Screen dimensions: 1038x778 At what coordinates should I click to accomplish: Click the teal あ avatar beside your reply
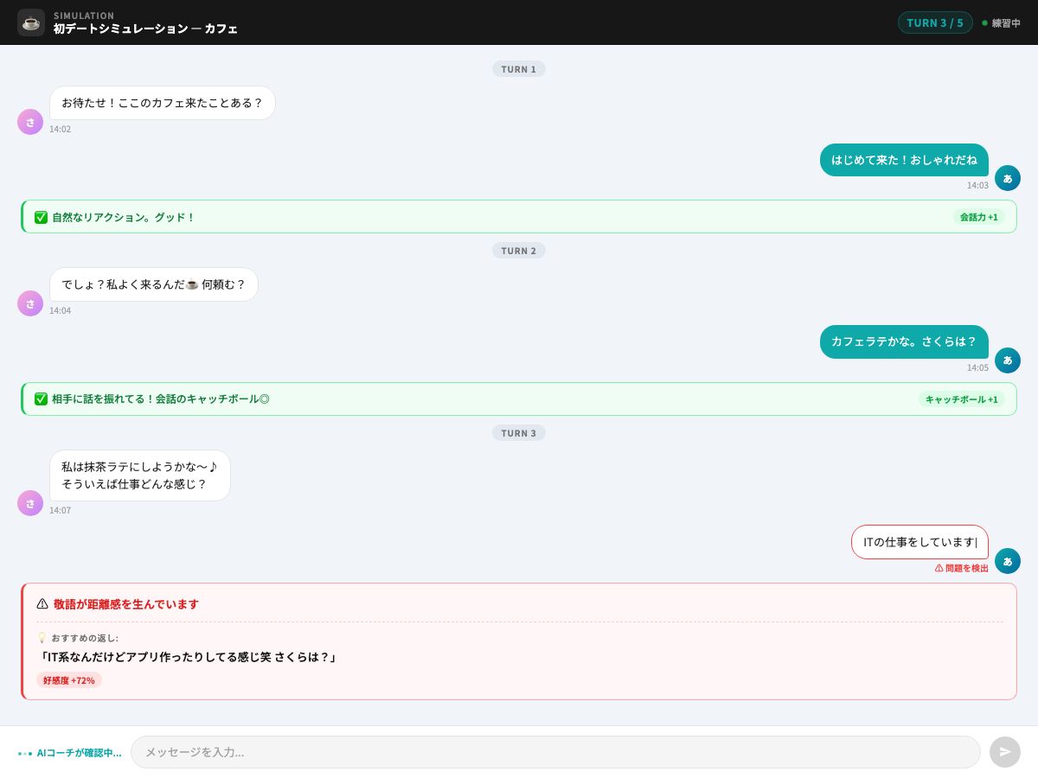1008,178
